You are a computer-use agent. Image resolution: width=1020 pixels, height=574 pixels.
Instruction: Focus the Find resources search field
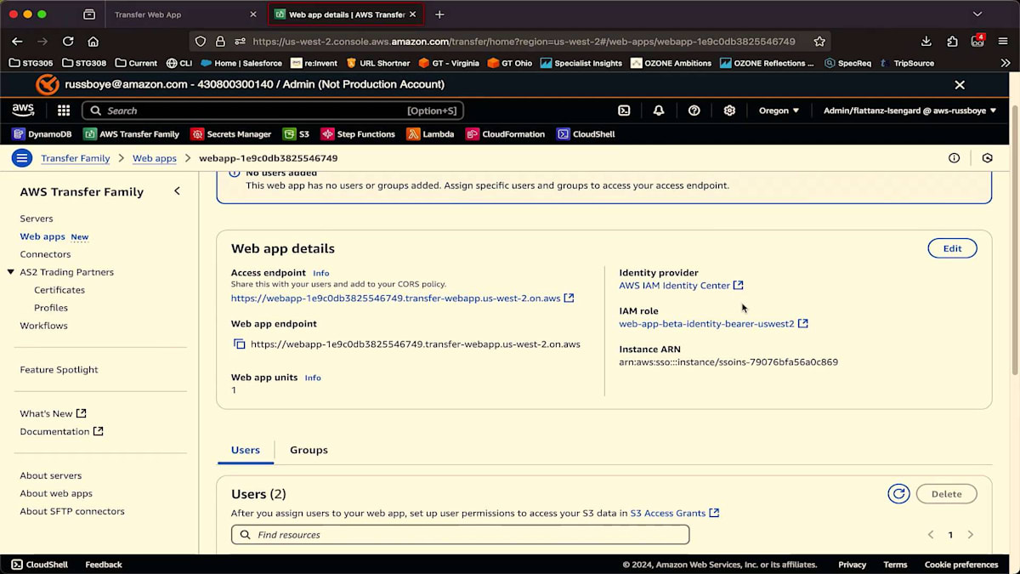[x=460, y=535]
